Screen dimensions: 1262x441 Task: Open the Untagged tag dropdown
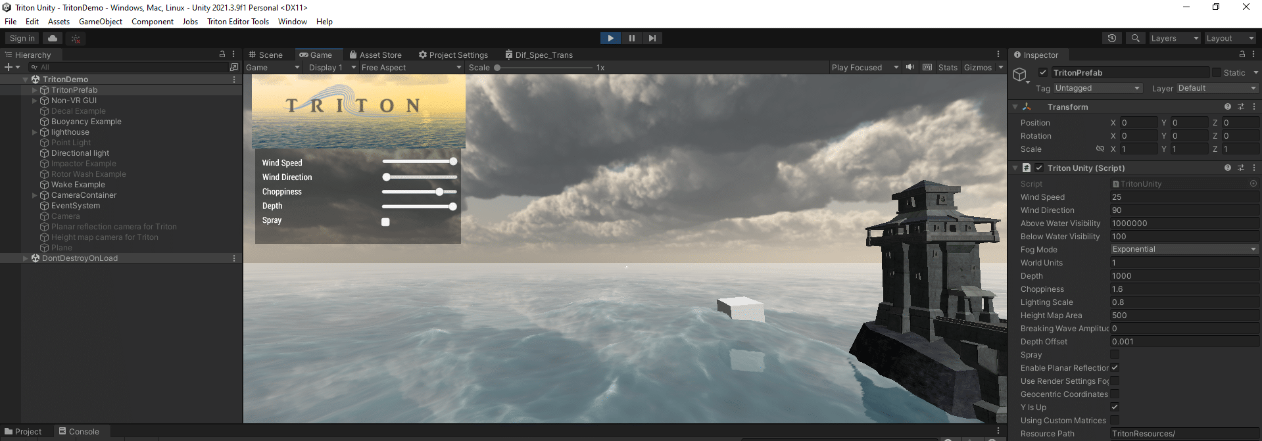tap(1098, 88)
